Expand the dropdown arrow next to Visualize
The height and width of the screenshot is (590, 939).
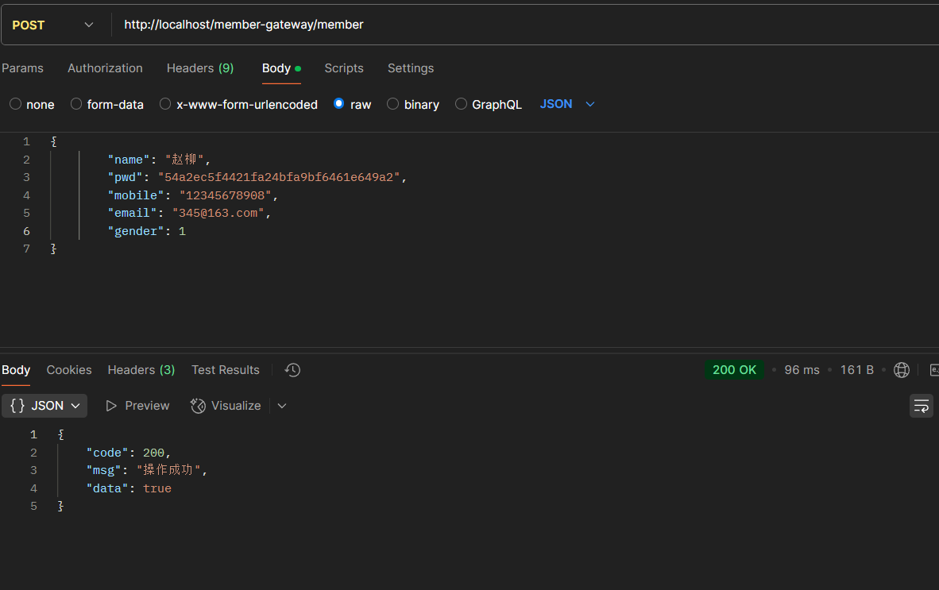(x=282, y=406)
